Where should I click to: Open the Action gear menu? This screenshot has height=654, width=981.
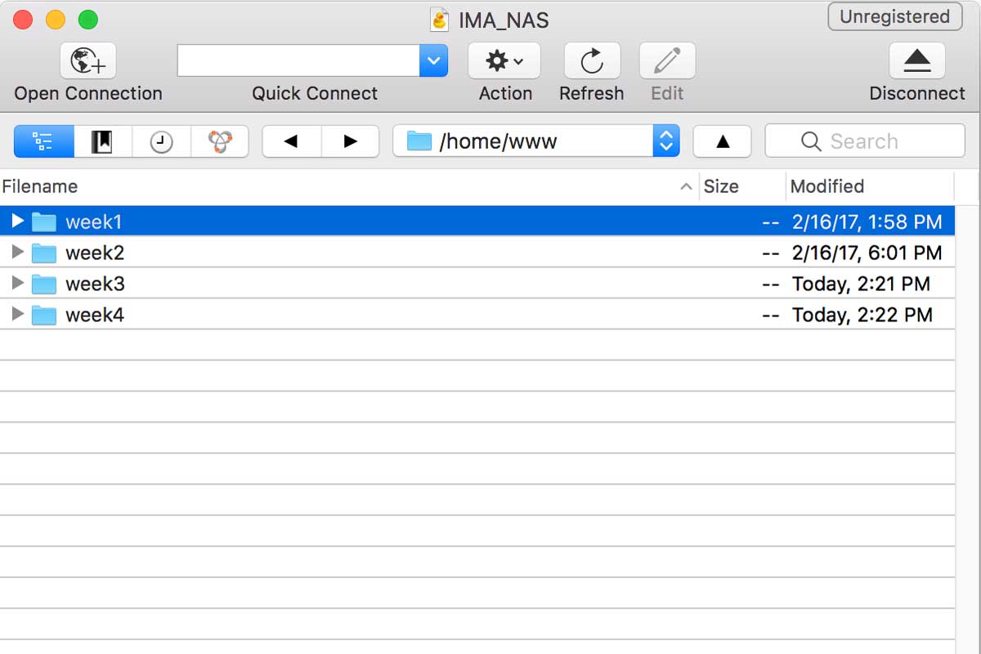504,61
